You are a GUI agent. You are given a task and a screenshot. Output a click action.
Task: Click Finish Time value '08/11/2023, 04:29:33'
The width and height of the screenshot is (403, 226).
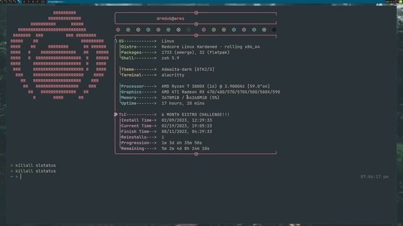[186, 131]
